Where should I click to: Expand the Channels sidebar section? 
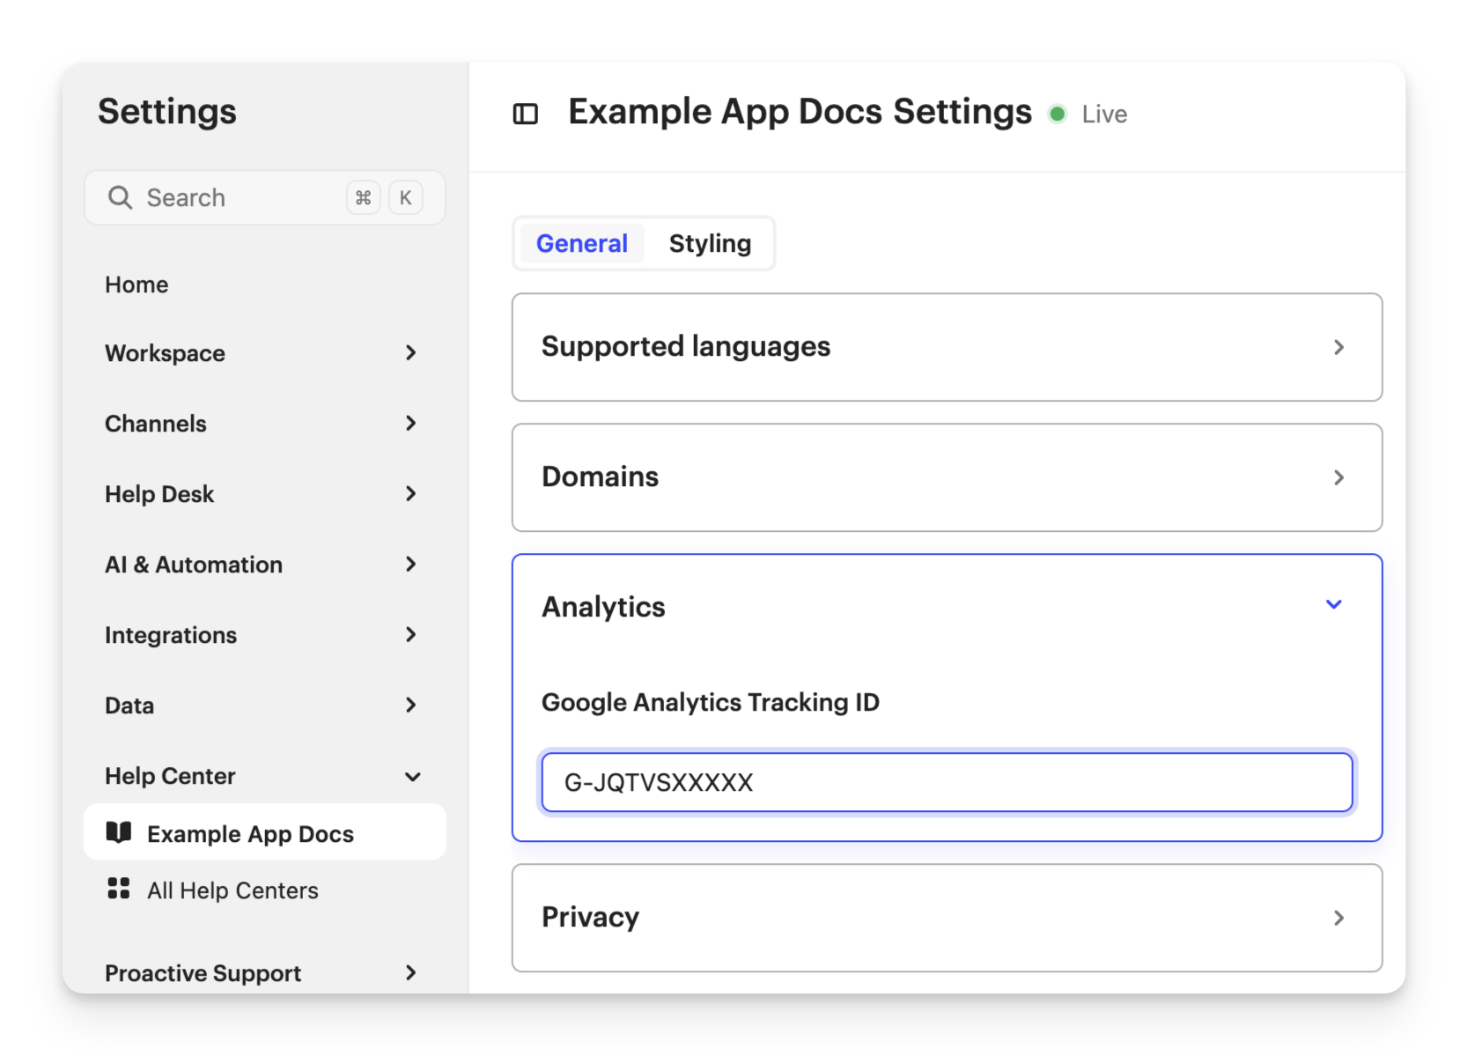click(x=409, y=424)
